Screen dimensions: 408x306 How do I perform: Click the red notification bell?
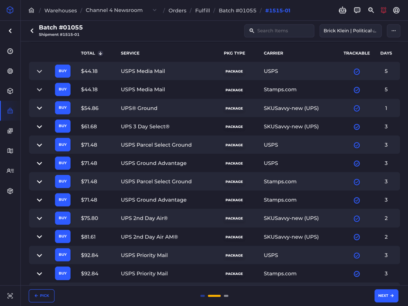(x=383, y=10)
